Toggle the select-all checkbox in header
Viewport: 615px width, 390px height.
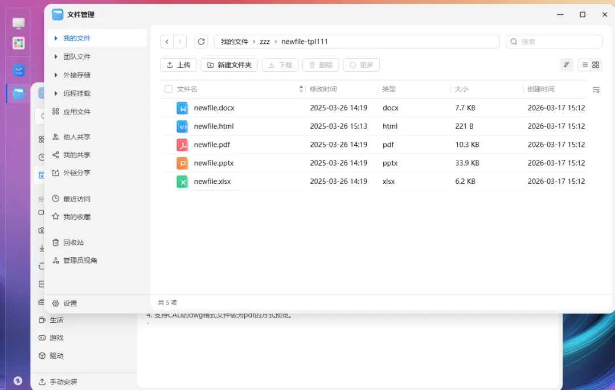(168, 89)
